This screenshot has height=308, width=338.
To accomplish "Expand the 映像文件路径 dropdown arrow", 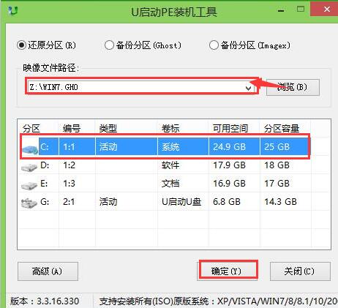I will click(x=248, y=88).
